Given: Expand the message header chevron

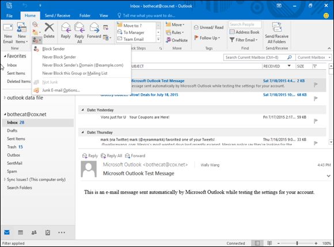Looking at the screenshot, I should 328,176.
